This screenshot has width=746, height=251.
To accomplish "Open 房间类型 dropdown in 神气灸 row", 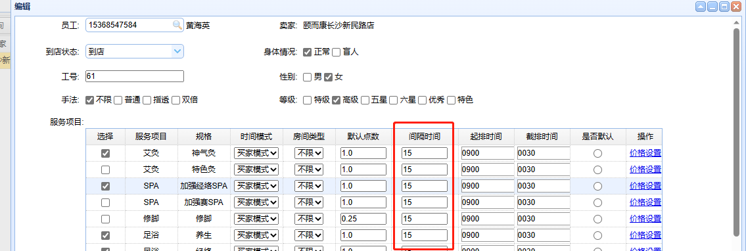I will [309, 153].
